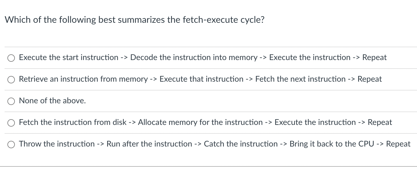The image size is (417, 169).
Task: Click answer text starting 'Fetch the instruction from disk'
Action: pyautogui.click(x=205, y=122)
